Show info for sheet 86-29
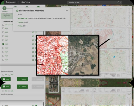The image size is (134, 106). pos(33,48)
